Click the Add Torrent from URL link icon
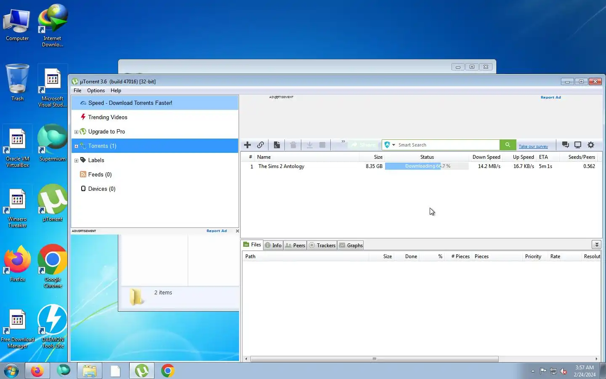 (x=260, y=145)
